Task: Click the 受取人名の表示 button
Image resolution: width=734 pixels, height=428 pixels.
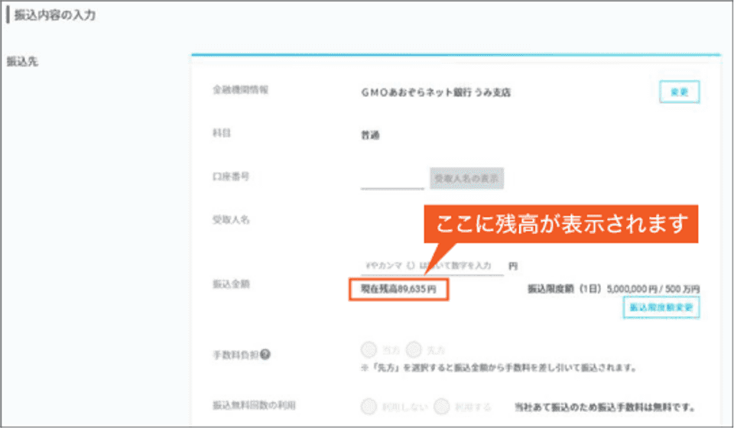Action: pos(466,178)
